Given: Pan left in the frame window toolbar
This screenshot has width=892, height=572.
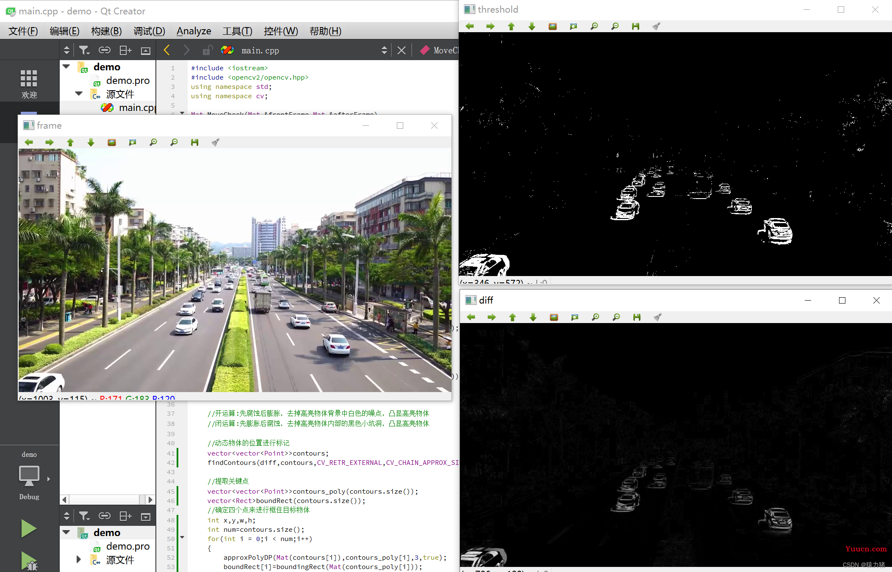Looking at the screenshot, I should point(29,142).
